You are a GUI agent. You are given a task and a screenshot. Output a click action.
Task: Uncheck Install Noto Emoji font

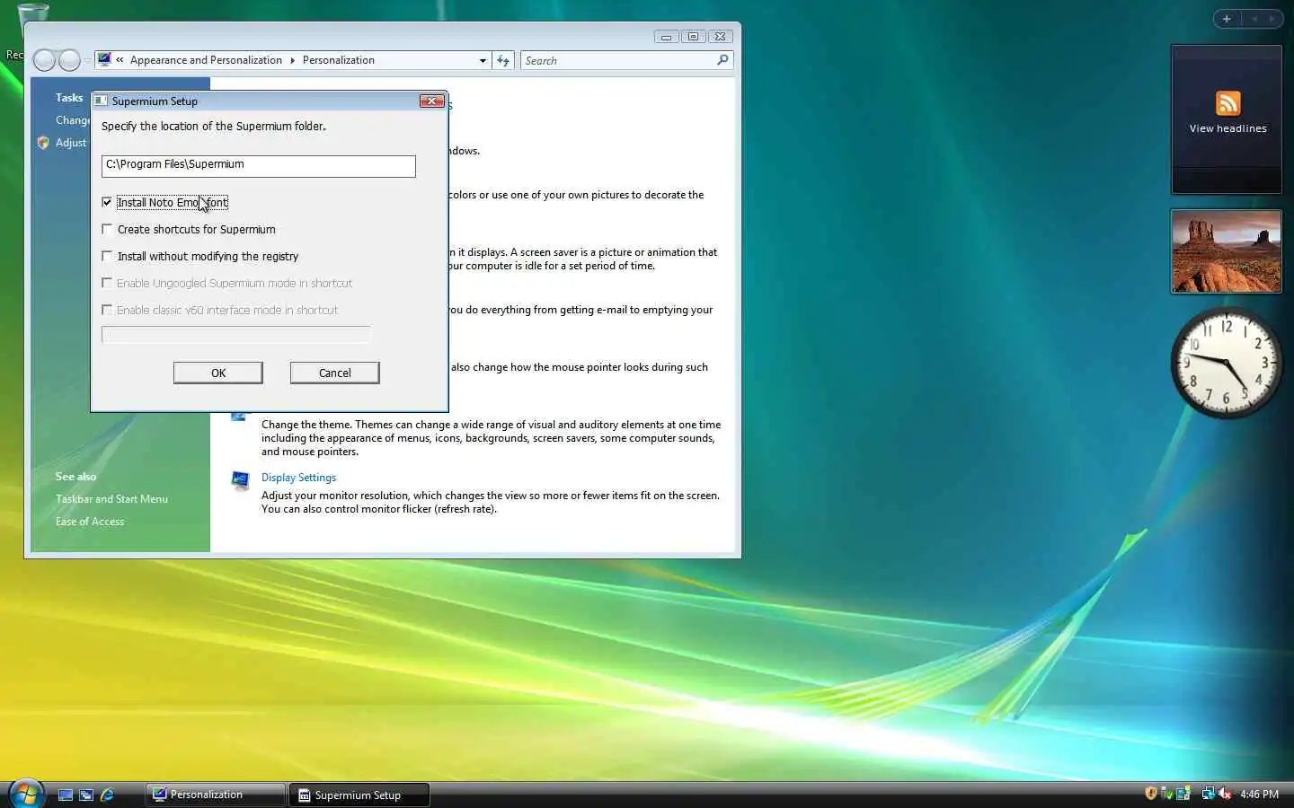[x=107, y=202]
